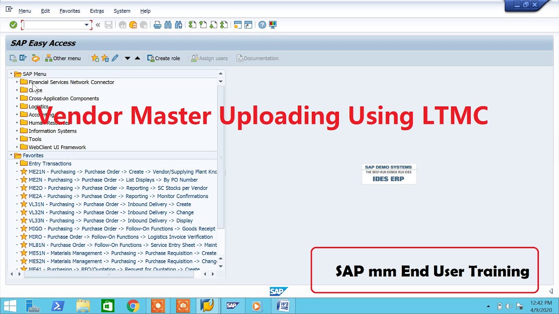The width and height of the screenshot is (559, 314).
Task: Click the tree panel horizontal scroll left arrow
Action: (x=12, y=274)
